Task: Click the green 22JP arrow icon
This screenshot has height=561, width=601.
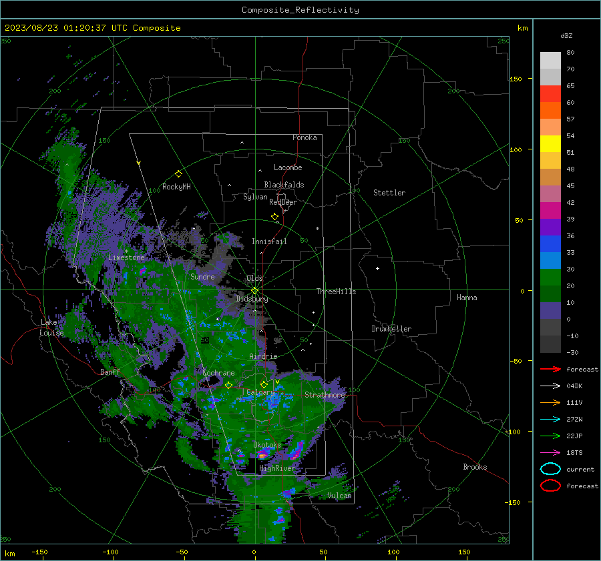Action: tap(550, 436)
